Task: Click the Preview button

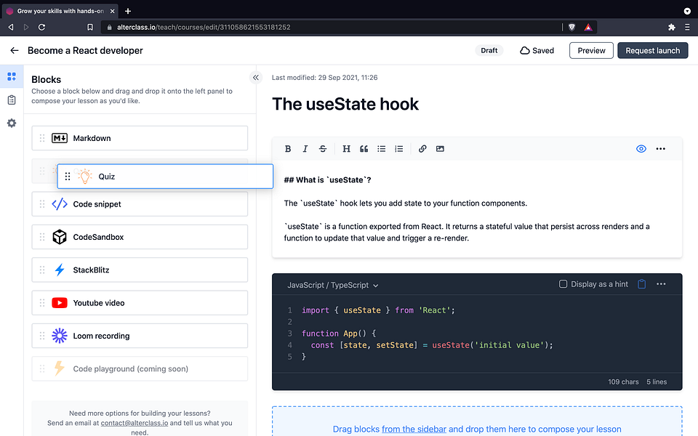Action: pyautogui.click(x=591, y=50)
